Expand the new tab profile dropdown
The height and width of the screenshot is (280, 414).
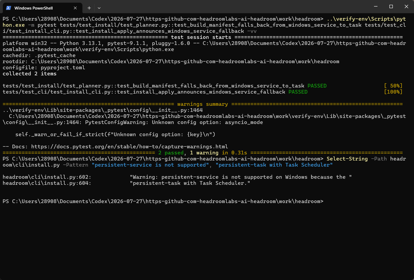coord(99,8)
